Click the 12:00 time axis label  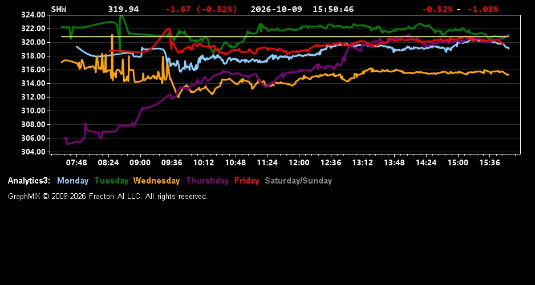coord(299,162)
